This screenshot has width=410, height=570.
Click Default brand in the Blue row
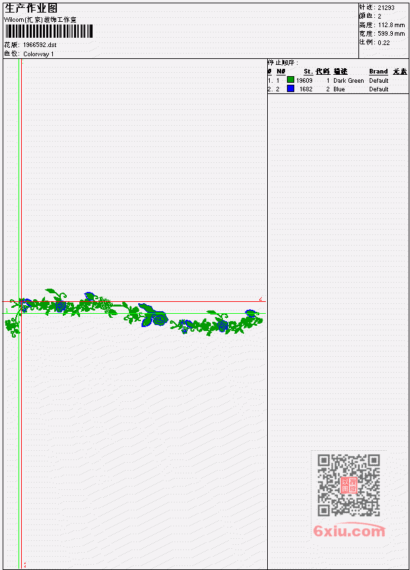click(x=379, y=89)
